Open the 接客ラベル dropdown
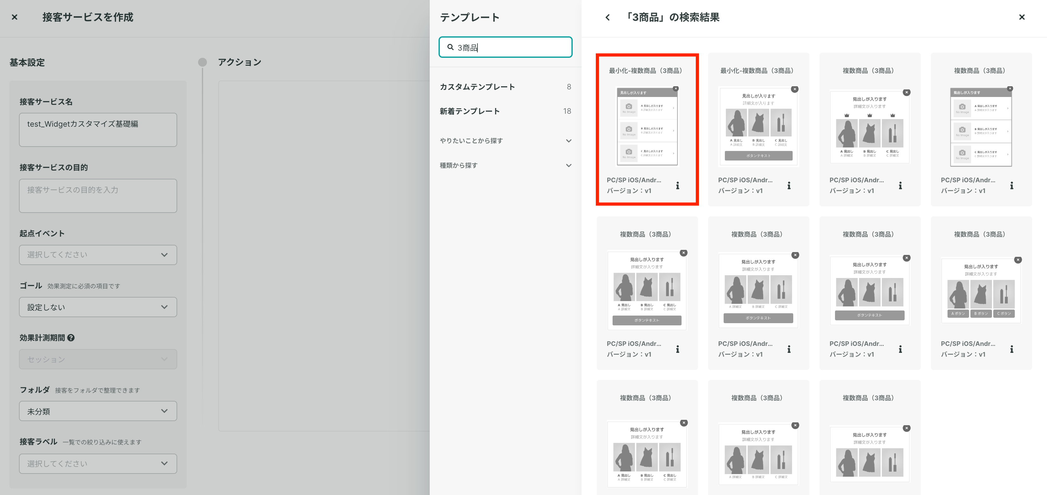 click(x=98, y=464)
